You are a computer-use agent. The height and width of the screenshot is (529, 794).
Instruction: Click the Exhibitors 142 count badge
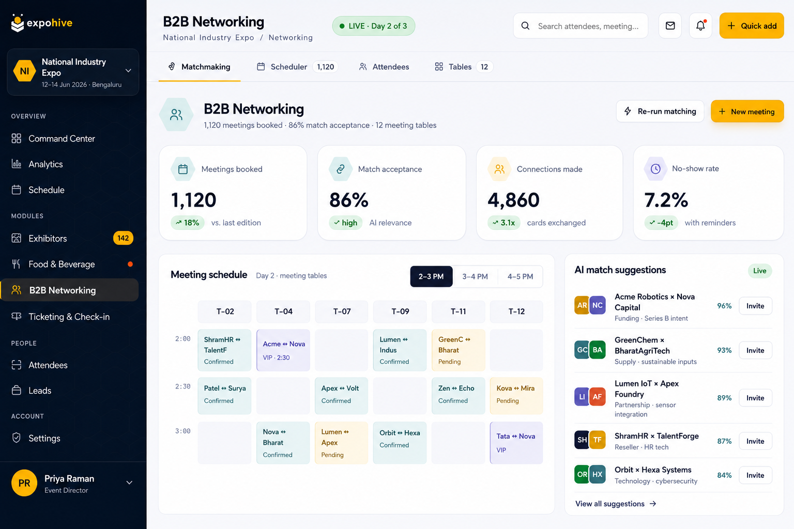123,238
